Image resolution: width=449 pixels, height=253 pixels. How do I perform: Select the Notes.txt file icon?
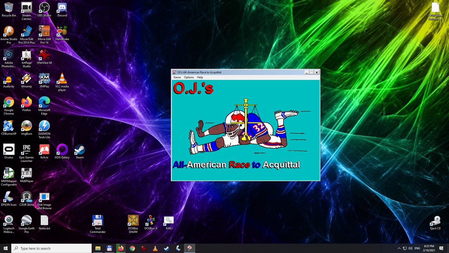click(x=44, y=222)
